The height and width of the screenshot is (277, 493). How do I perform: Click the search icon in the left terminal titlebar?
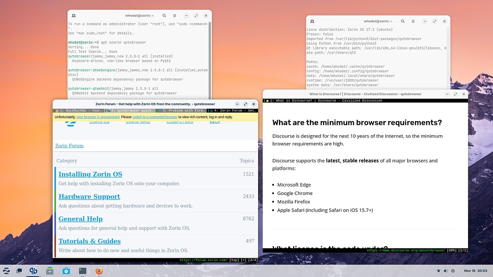coord(164,15)
